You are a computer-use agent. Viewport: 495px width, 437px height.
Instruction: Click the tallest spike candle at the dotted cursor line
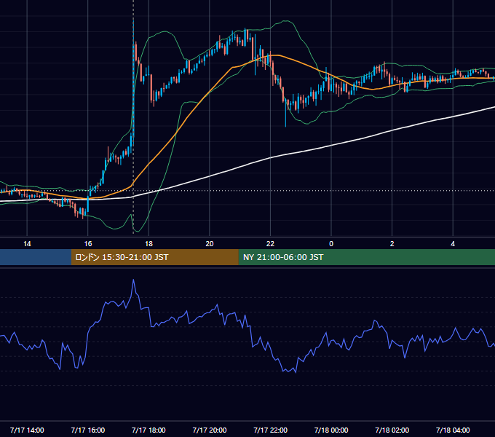[x=133, y=84]
